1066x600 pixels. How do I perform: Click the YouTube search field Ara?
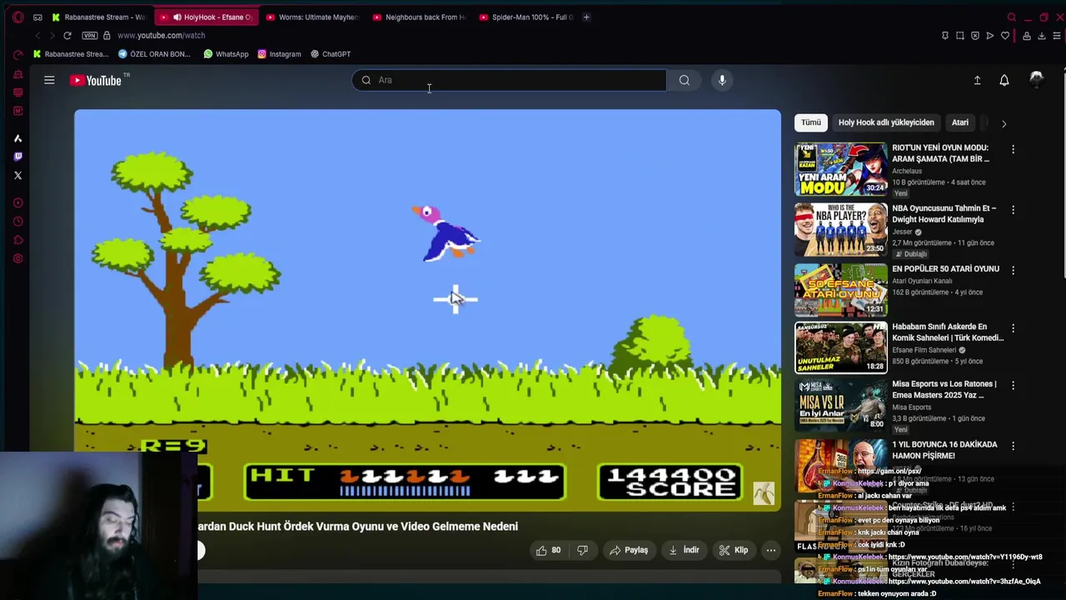point(509,80)
